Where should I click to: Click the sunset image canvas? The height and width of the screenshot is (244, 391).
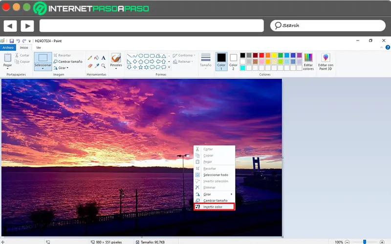(142, 158)
